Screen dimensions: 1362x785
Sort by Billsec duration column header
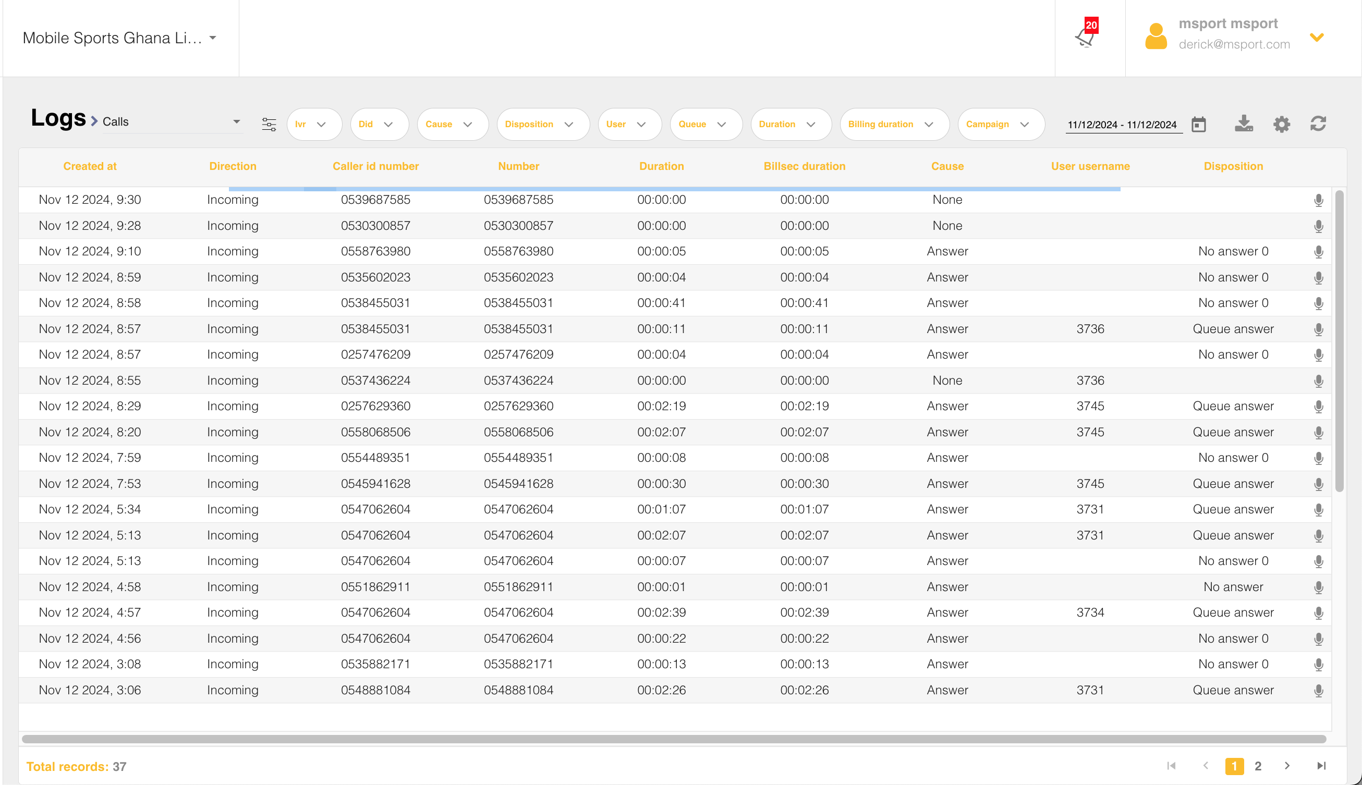coord(805,166)
